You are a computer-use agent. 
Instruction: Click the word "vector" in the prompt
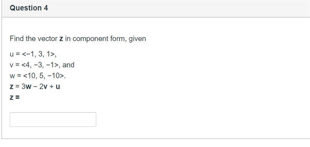47,39
